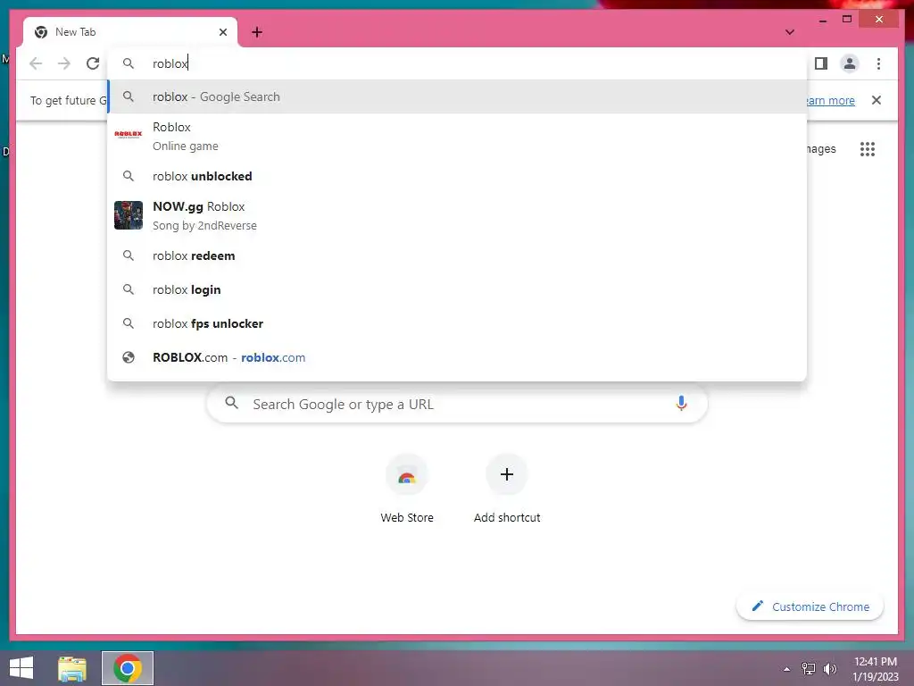Click the globe icon beside ROBLOX.com

(129, 357)
